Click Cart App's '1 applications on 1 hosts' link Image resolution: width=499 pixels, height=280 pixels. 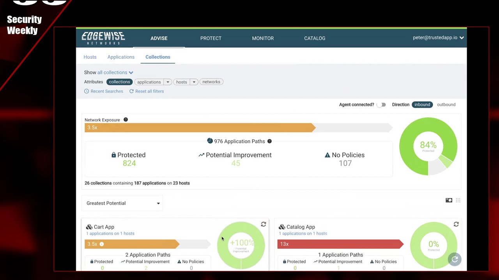110,233
